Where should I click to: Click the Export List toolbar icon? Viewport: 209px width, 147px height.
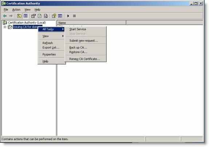pyautogui.click(x=46, y=16)
